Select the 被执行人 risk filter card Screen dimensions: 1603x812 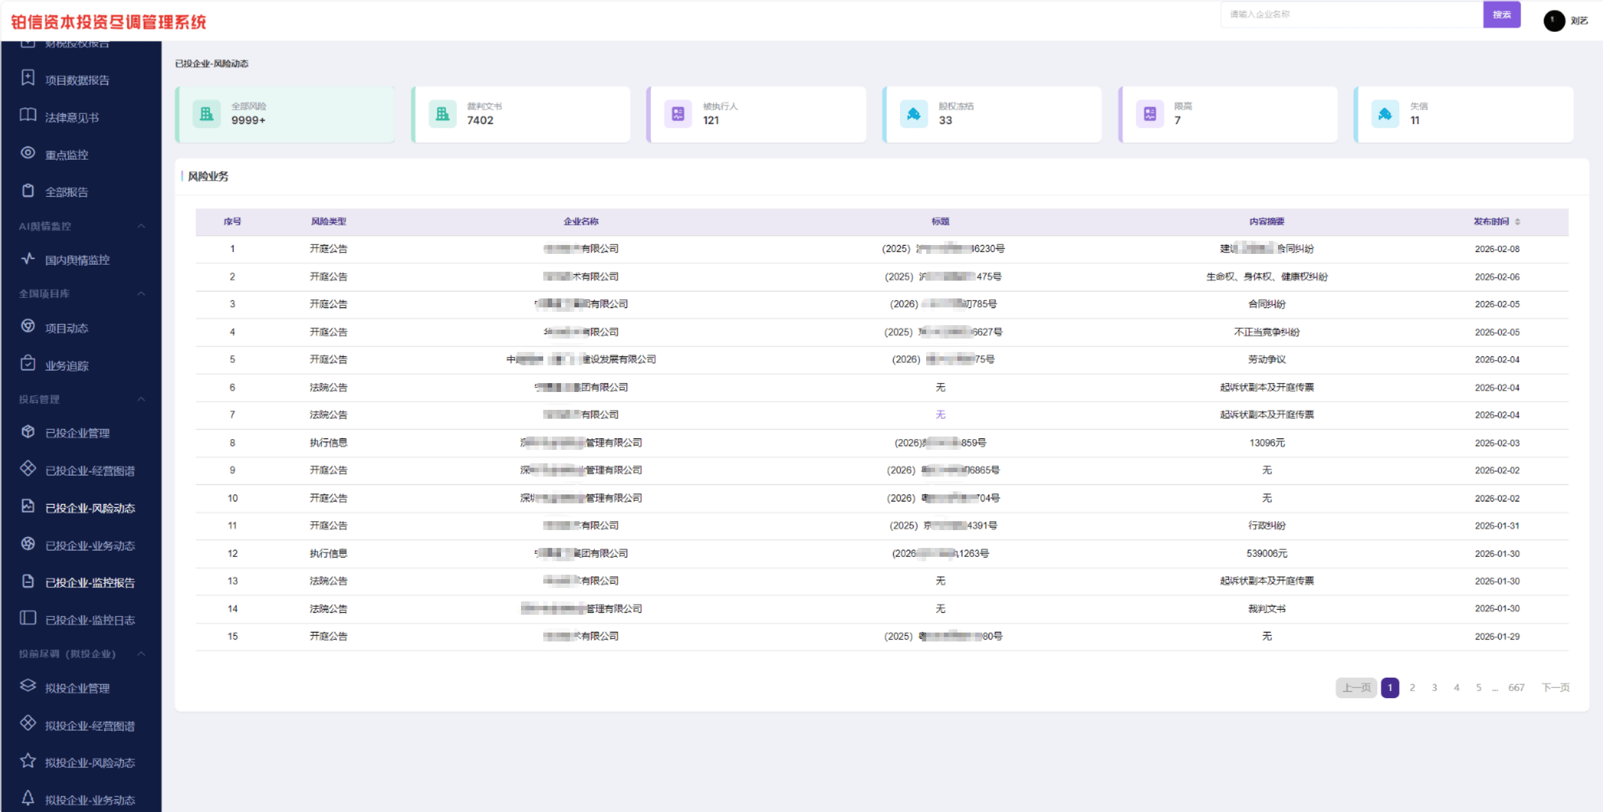756,115
